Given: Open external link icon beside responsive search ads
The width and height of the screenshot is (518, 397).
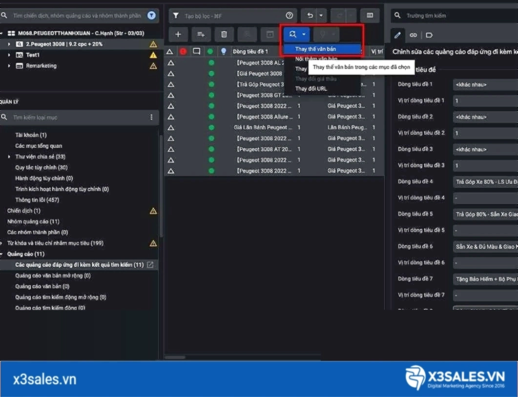Looking at the screenshot, I should pyautogui.click(x=150, y=265).
